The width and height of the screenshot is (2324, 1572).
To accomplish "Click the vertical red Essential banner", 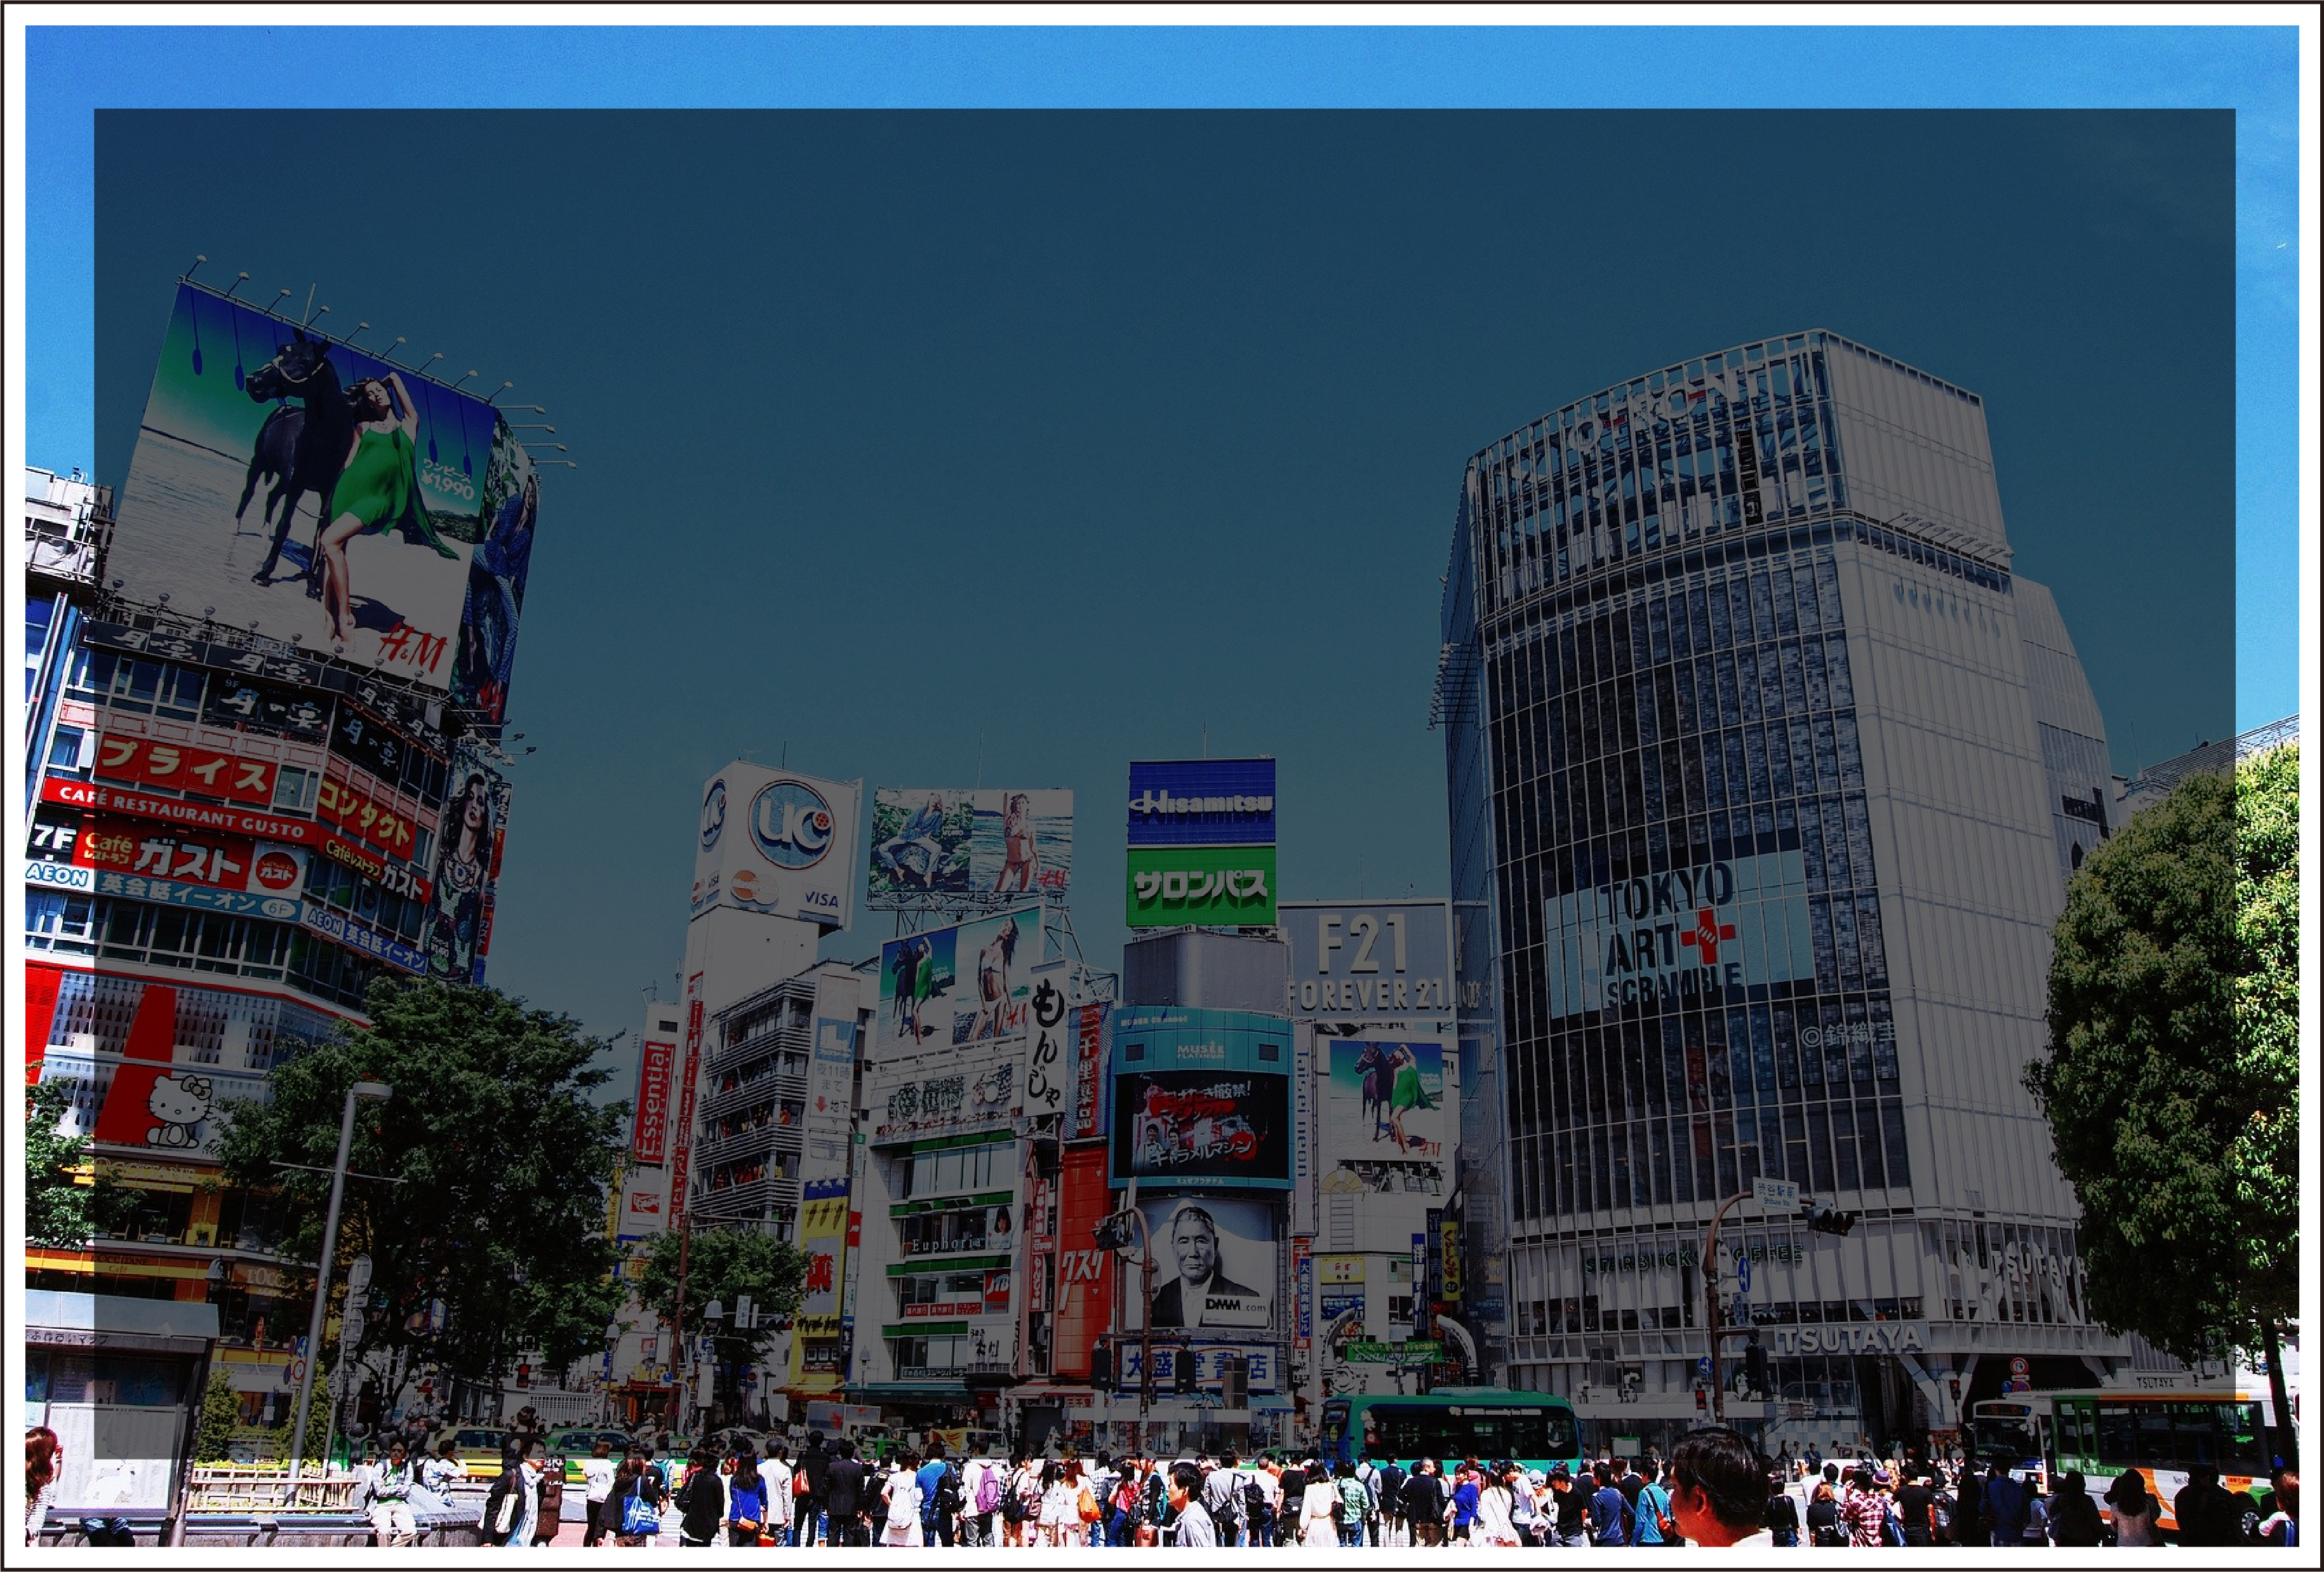I will pyautogui.click(x=655, y=1101).
